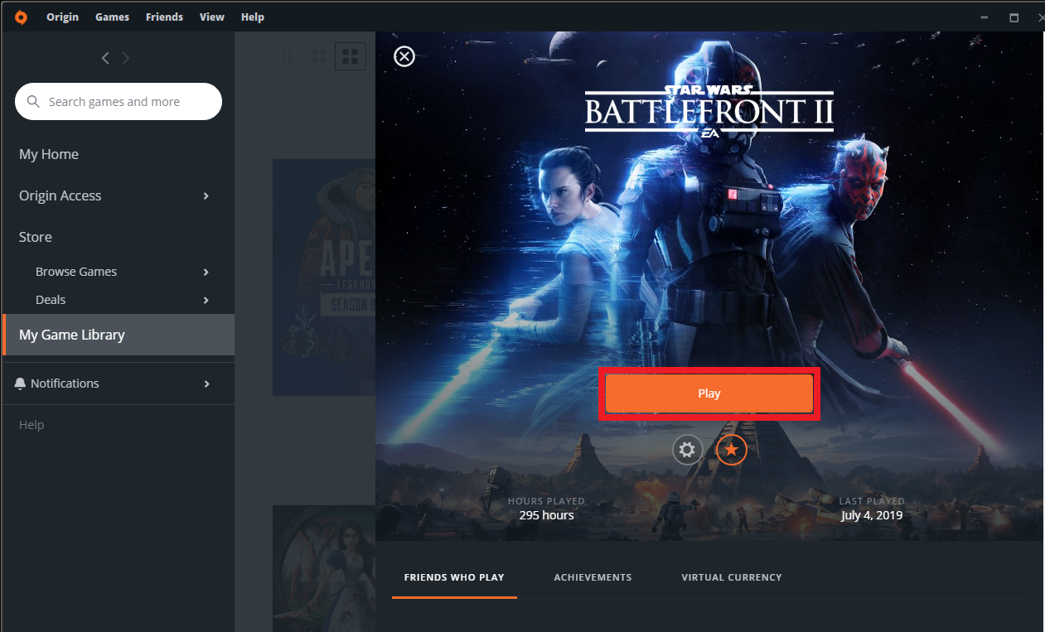Select Browse Games in the sidebar
The height and width of the screenshot is (632, 1045).
click(x=76, y=272)
